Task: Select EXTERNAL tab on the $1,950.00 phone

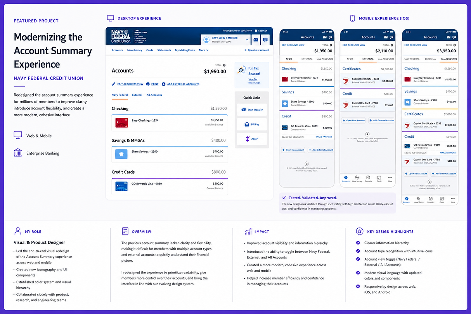Action: tap(307, 59)
